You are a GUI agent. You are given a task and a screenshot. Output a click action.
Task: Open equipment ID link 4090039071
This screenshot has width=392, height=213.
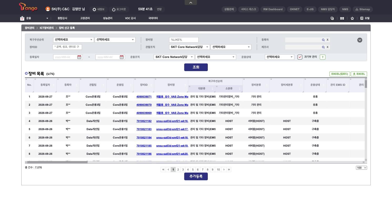pos(144,97)
